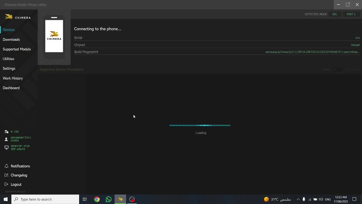The width and height of the screenshot is (362, 204).
Task: Click the EDL detected mode badge
Action: click(x=335, y=14)
